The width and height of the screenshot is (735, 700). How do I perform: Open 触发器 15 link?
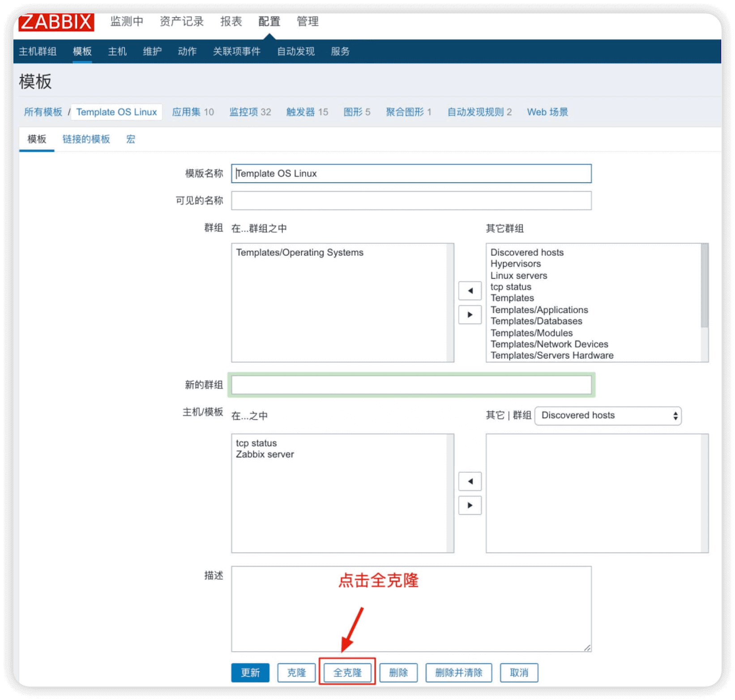[307, 112]
